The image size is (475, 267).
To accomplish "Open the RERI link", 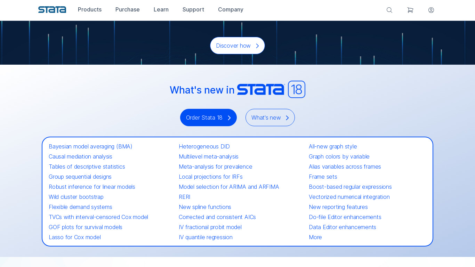I will [185, 197].
